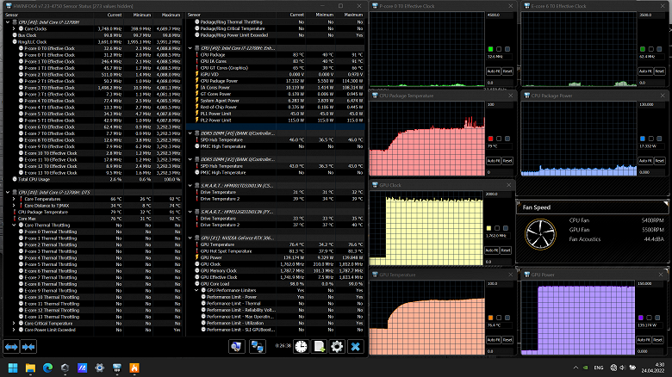Click the expand columns double-arrow icon
Image resolution: width=672 pixels, height=377 pixels.
point(11,347)
